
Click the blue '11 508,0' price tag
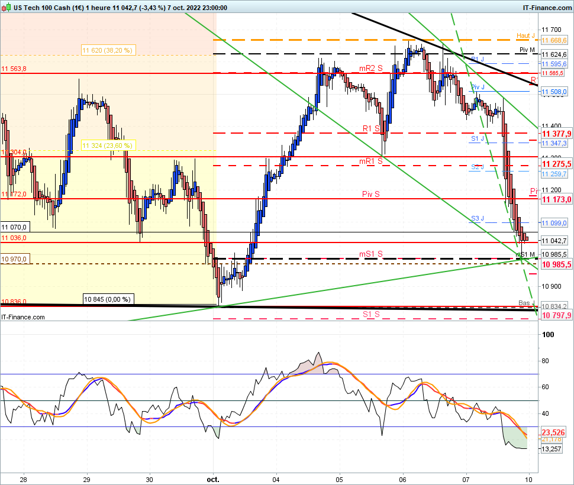(x=554, y=92)
